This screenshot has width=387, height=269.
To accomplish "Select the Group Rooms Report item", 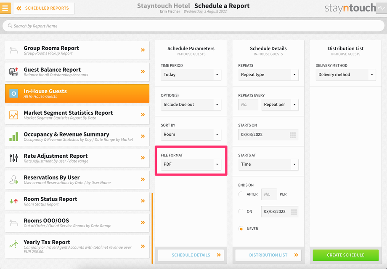I will (77, 50).
